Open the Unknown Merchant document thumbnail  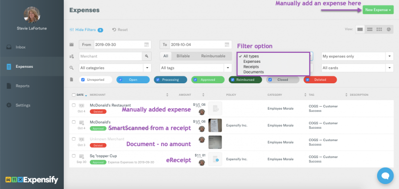click(x=215, y=142)
